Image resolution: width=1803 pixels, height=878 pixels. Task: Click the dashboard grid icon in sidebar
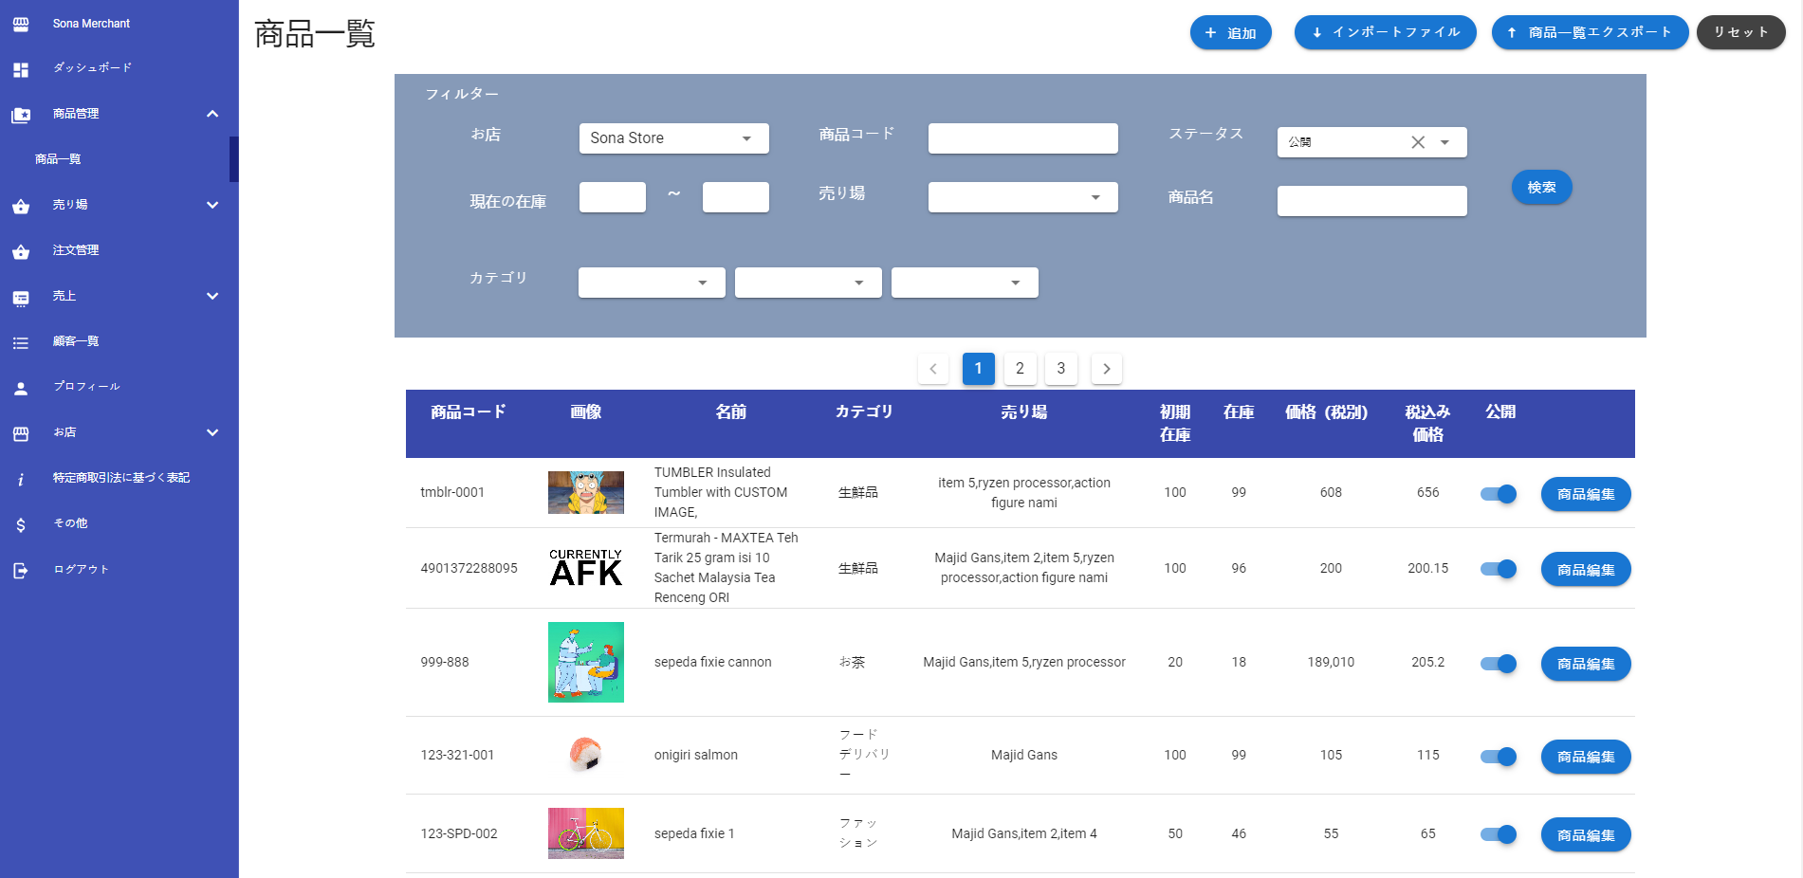click(21, 69)
